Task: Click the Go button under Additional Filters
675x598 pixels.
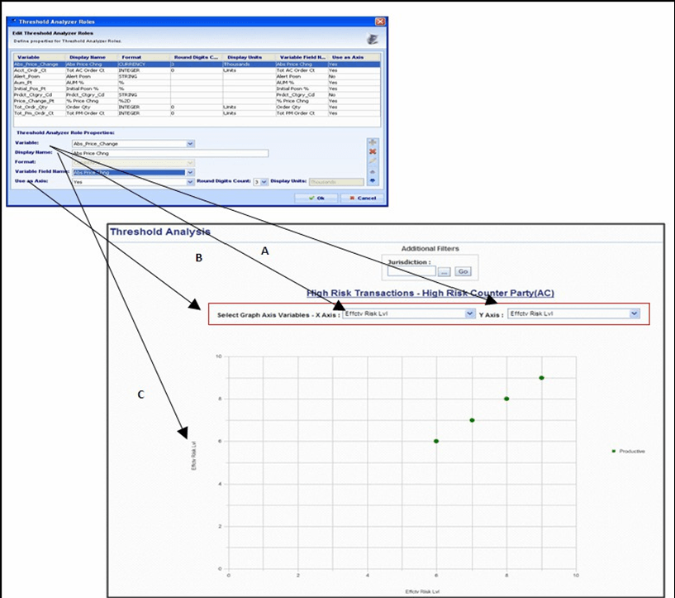Action: pos(463,270)
